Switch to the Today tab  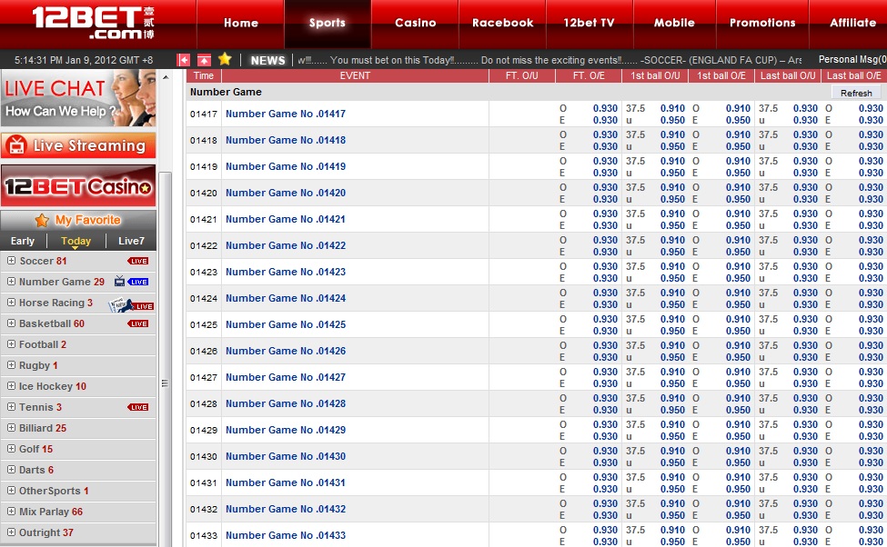pos(76,242)
